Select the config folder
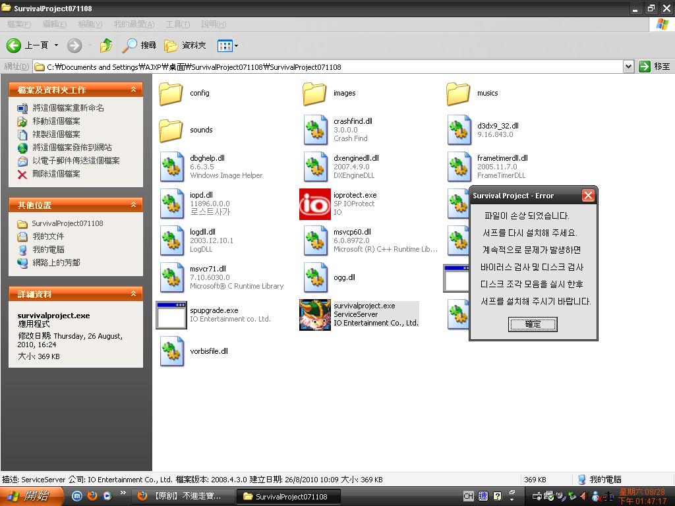 pos(184,94)
